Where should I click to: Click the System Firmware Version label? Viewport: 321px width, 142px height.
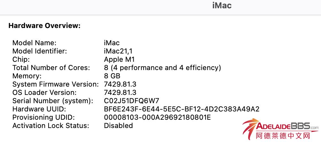(55, 84)
